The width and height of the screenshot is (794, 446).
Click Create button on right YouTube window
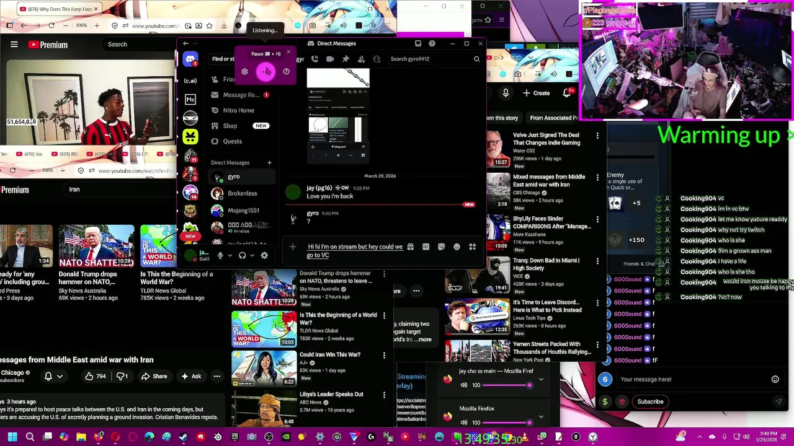[536, 93]
